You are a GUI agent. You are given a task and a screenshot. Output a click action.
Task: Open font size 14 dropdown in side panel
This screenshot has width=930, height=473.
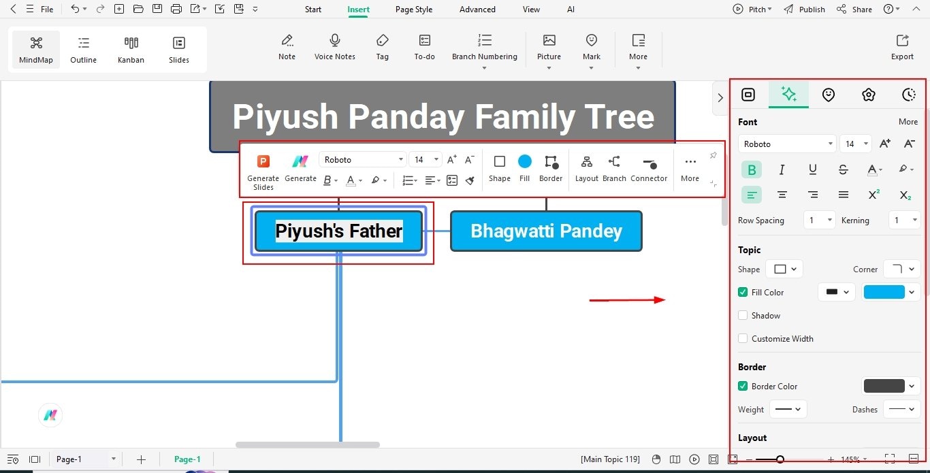click(x=856, y=144)
